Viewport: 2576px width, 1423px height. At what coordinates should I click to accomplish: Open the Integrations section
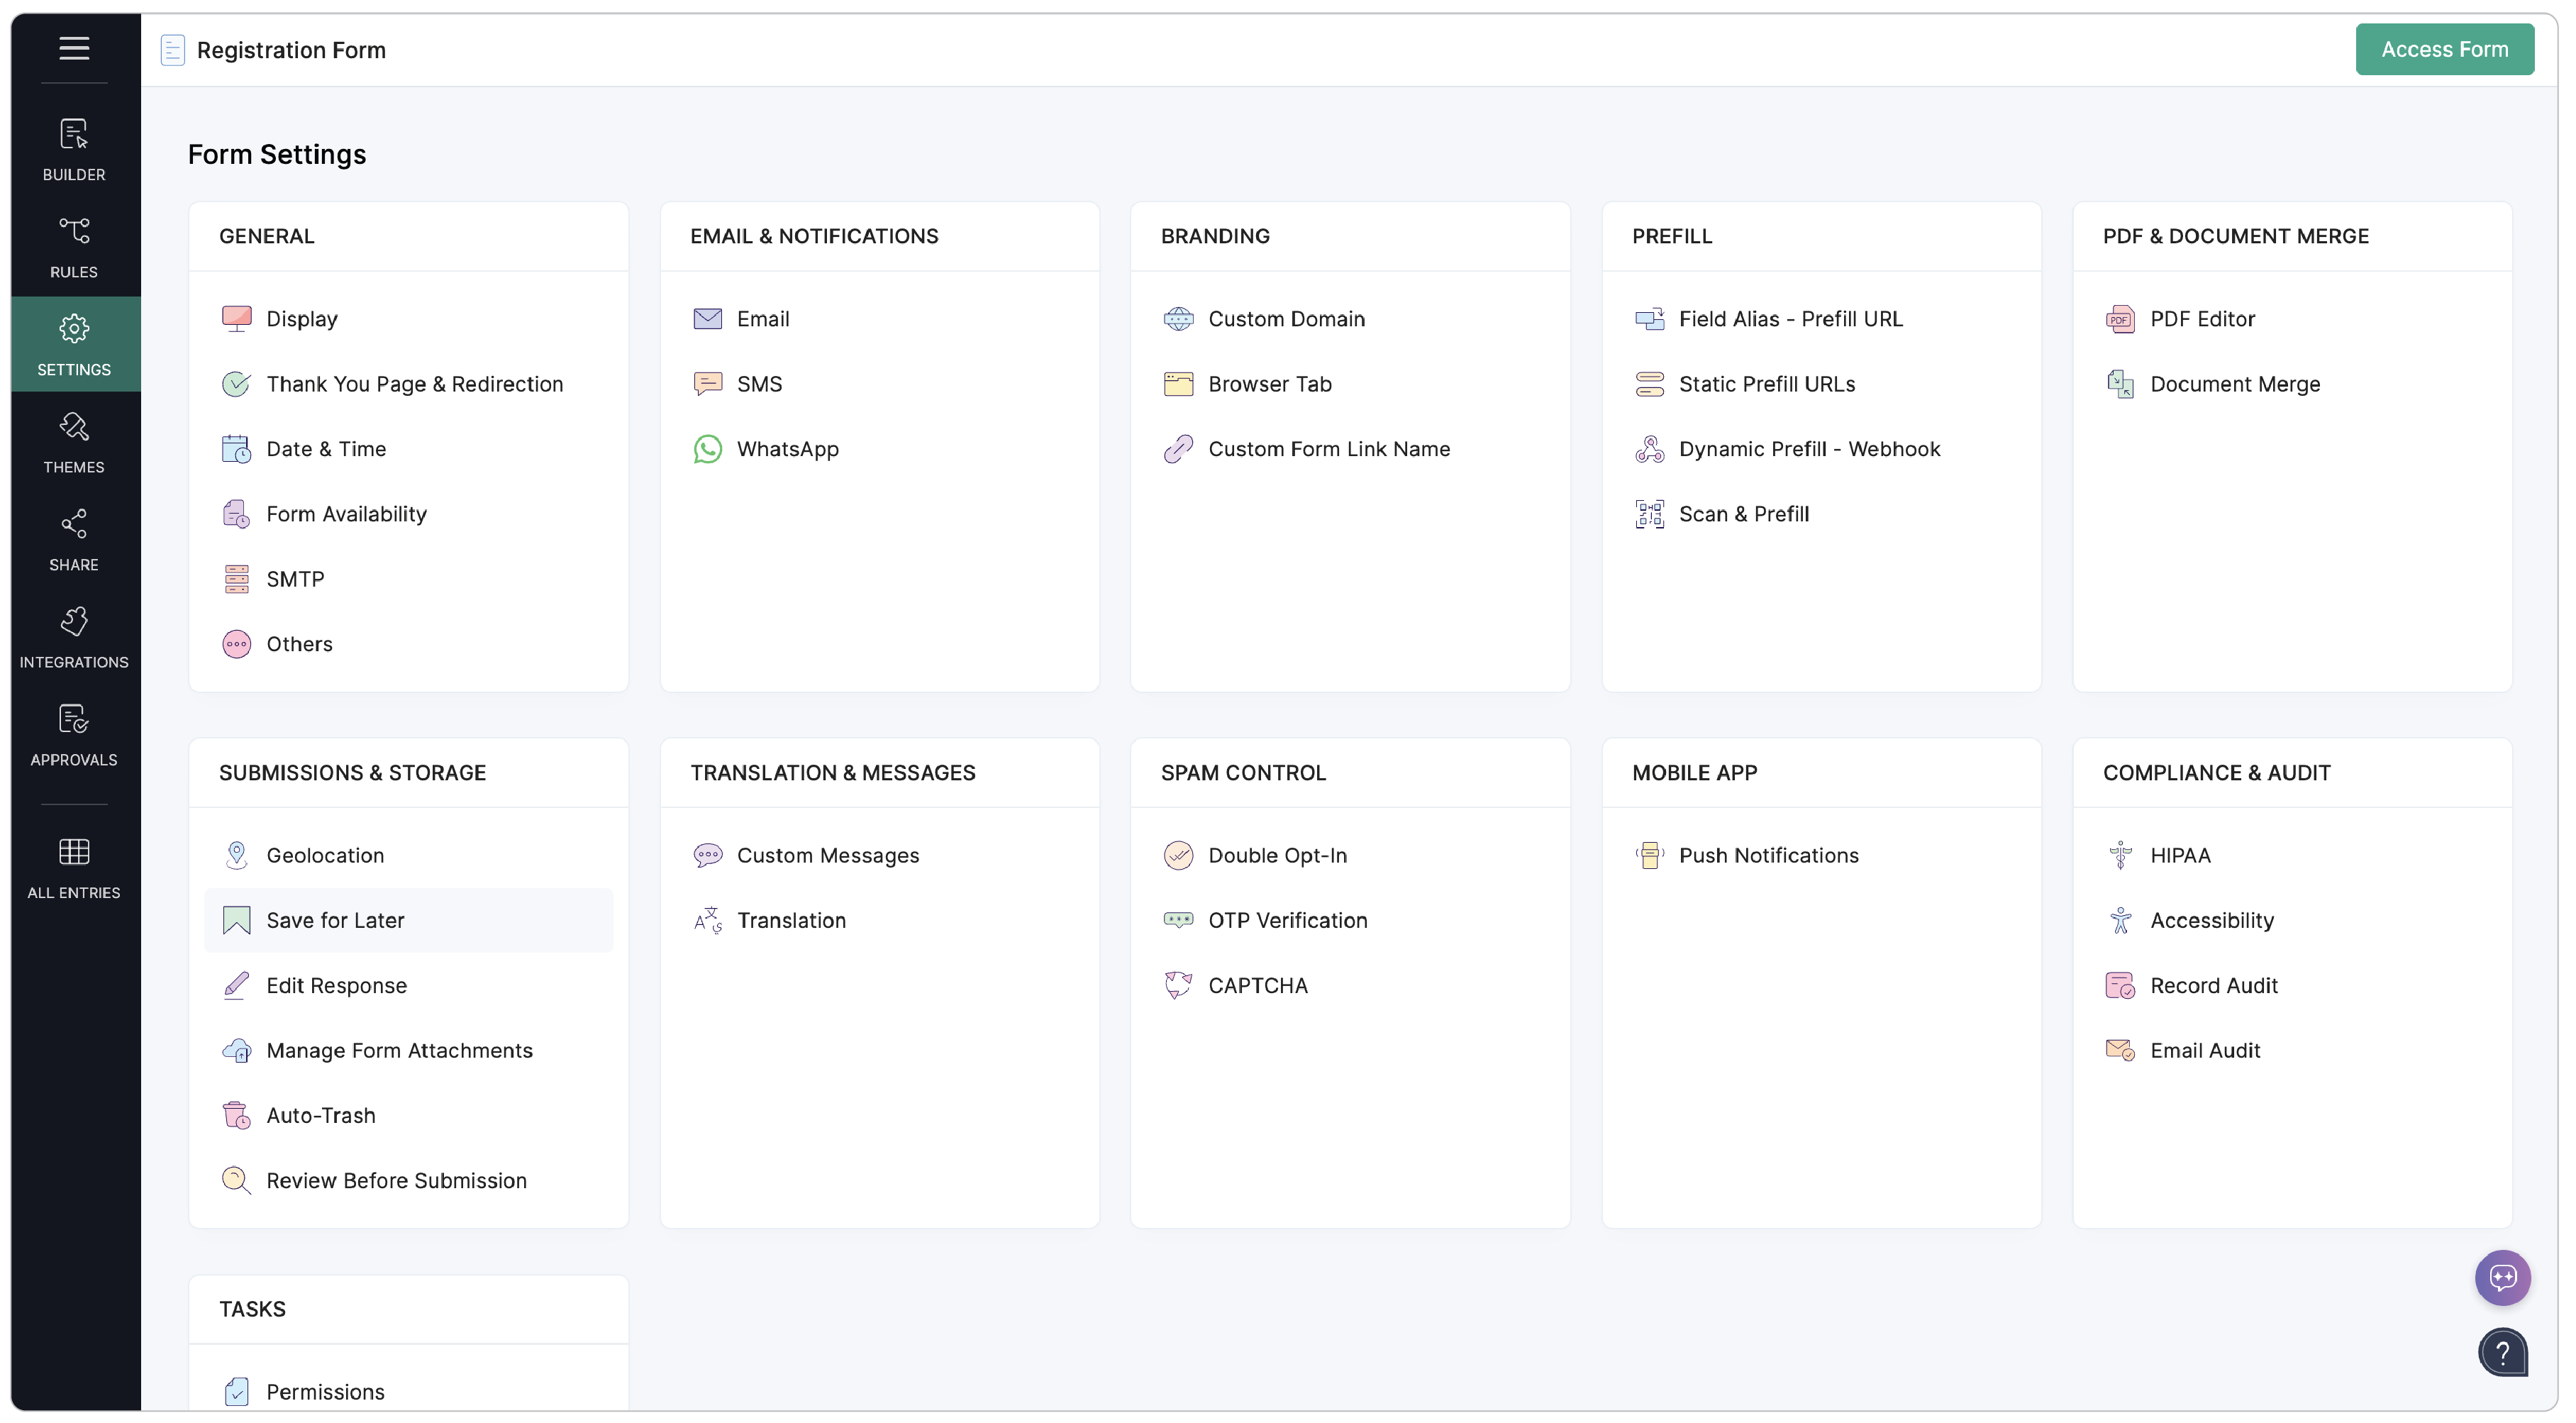click(73, 636)
